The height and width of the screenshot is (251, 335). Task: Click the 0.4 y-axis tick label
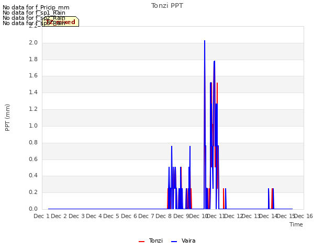click(33, 176)
